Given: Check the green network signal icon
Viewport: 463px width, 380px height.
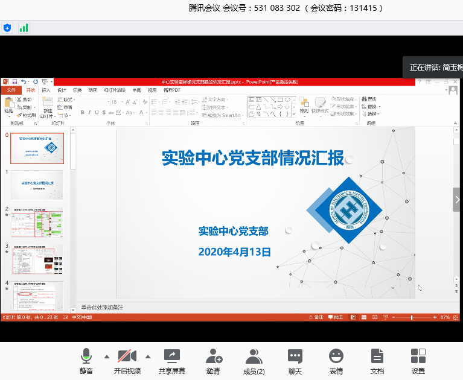Looking at the screenshot, I should coord(24,28).
